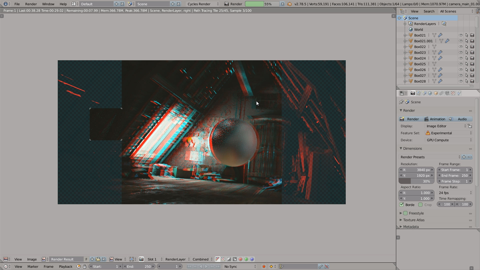Show blue channel in image editor
480x270 pixels.
click(x=252, y=259)
